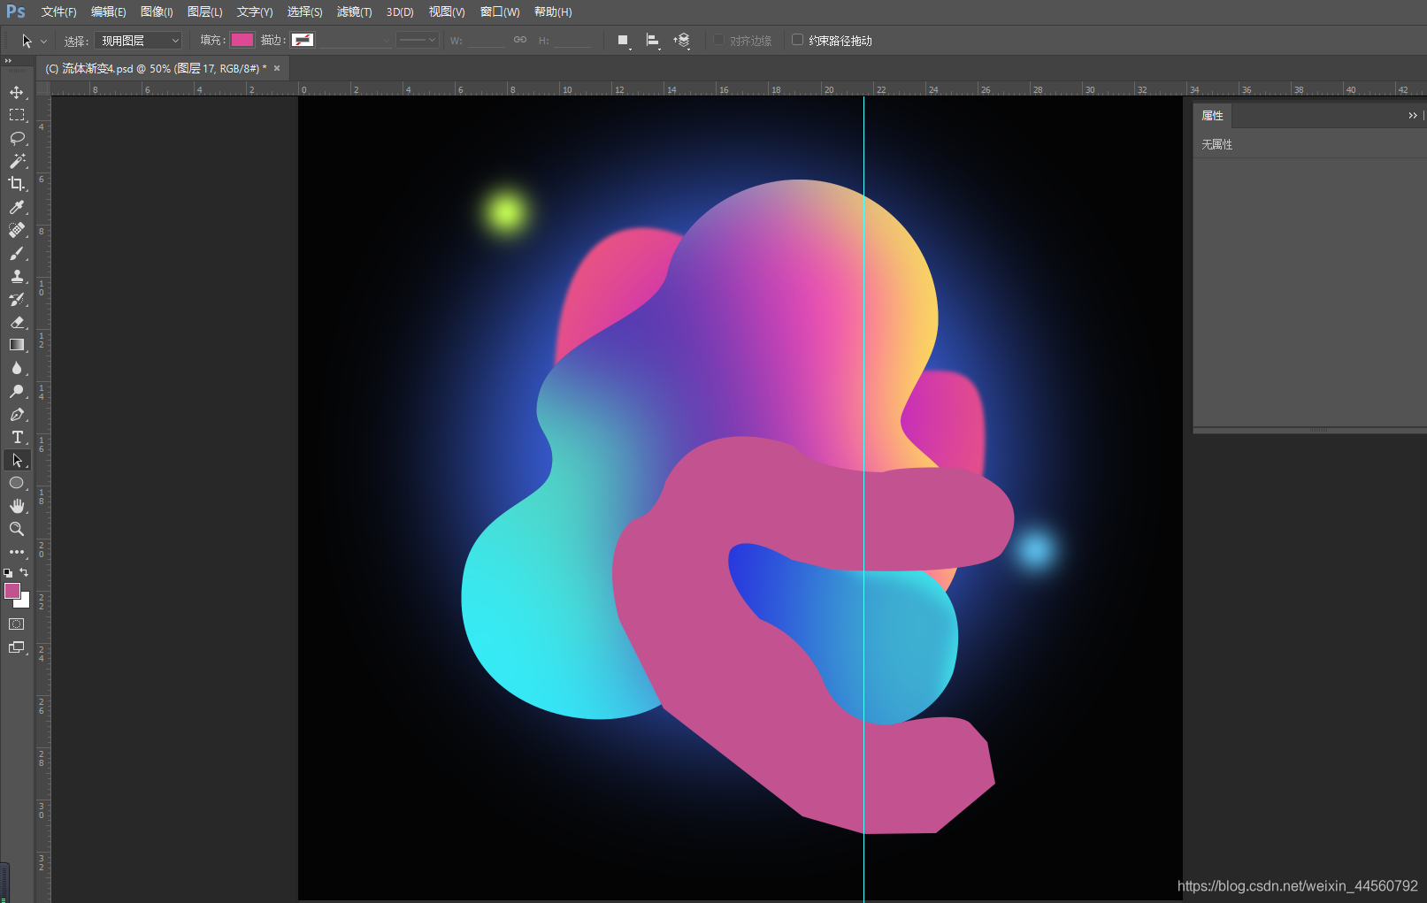Open the 图像(I) menu
Image resolution: width=1427 pixels, height=903 pixels.
[x=157, y=12]
